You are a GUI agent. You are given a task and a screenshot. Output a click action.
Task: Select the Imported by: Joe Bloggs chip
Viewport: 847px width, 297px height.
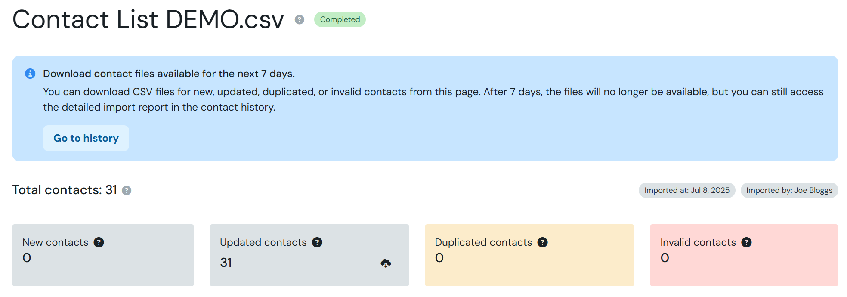tap(789, 190)
